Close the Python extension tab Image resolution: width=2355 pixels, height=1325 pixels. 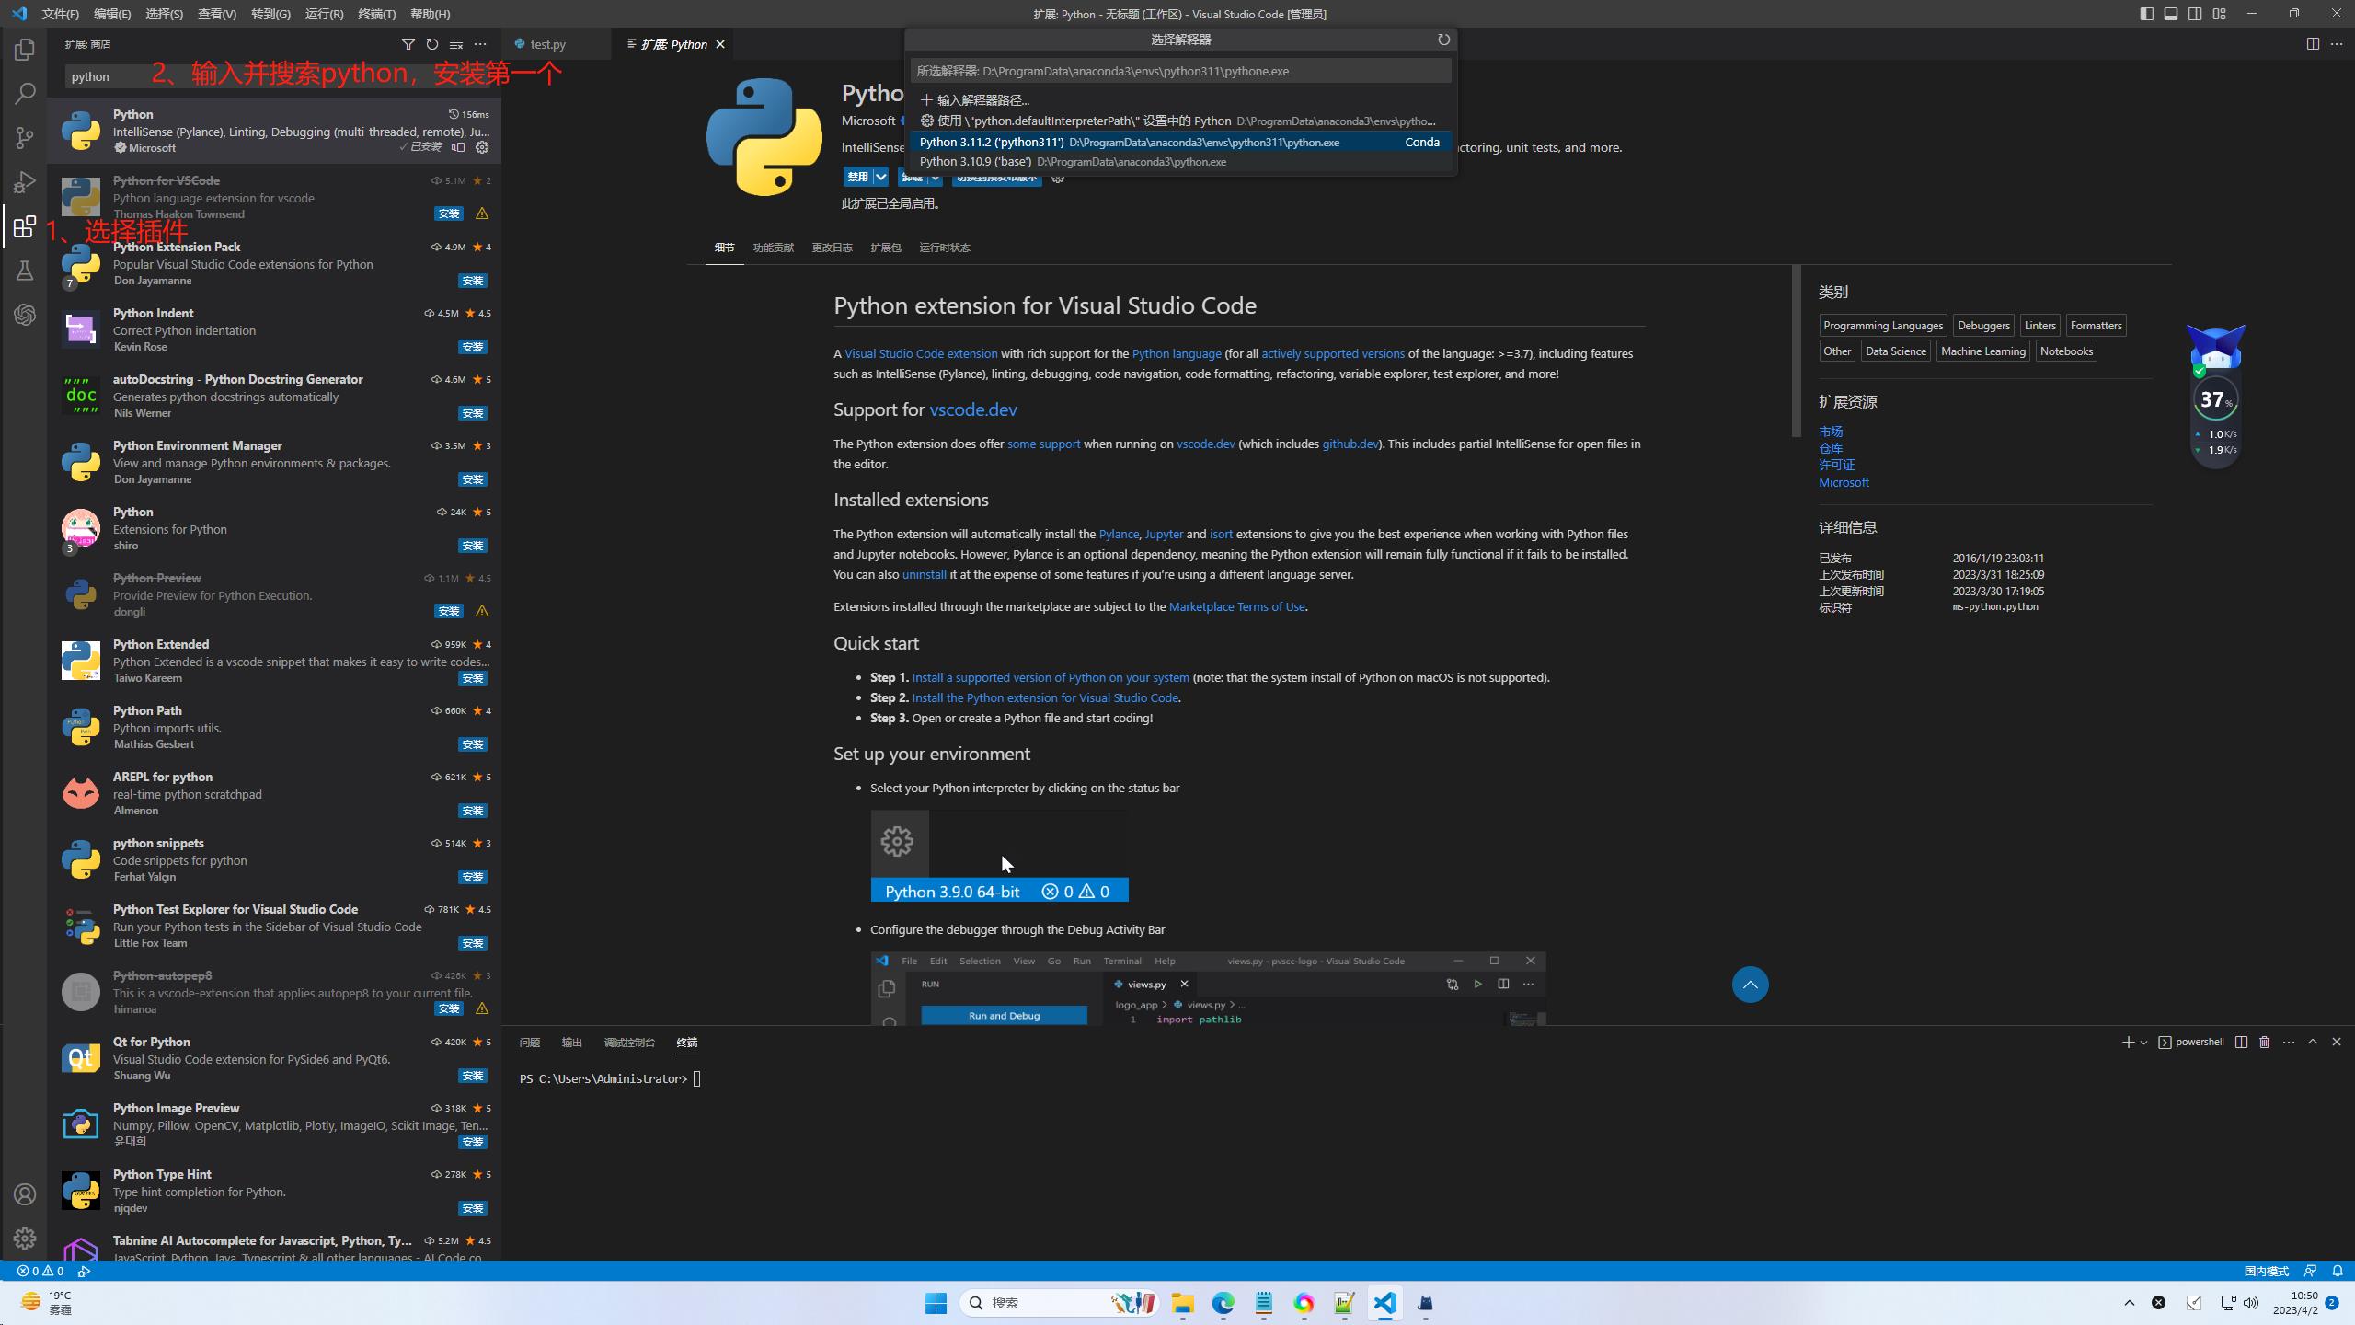[x=720, y=44]
